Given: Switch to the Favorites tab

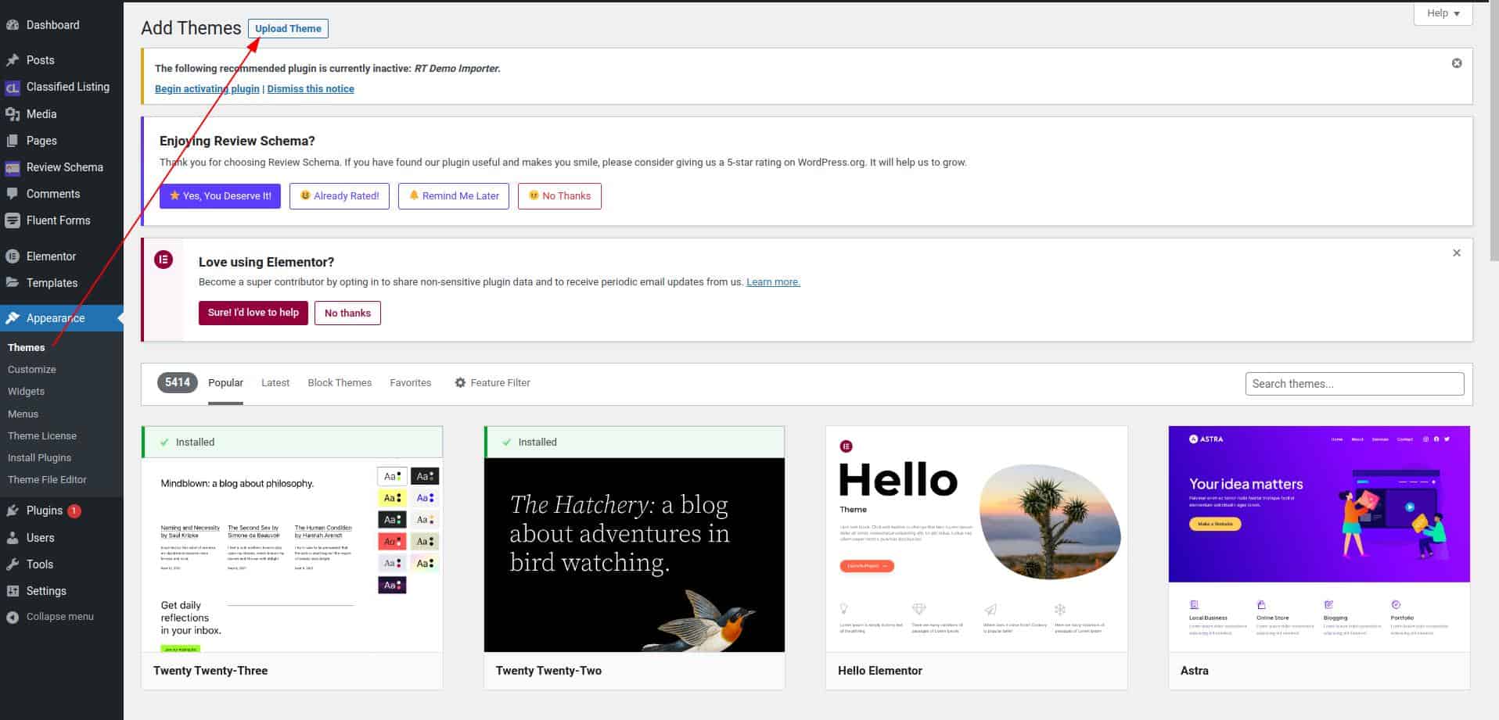Looking at the screenshot, I should (411, 383).
